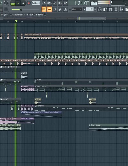Click bar 53 on the timeline ruler
This screenshot has width=128, height=166.
coord(22,22)
